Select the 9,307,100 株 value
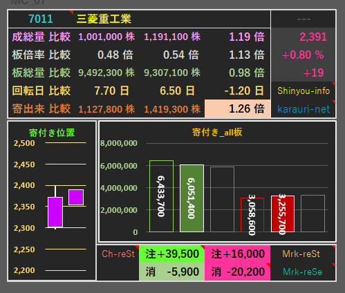This screenshot has width=345, height=293. (172, 73)
